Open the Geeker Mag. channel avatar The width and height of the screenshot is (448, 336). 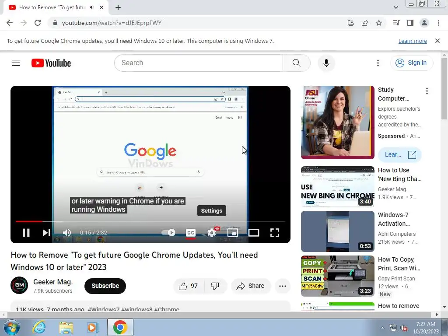tap(19, 285)
